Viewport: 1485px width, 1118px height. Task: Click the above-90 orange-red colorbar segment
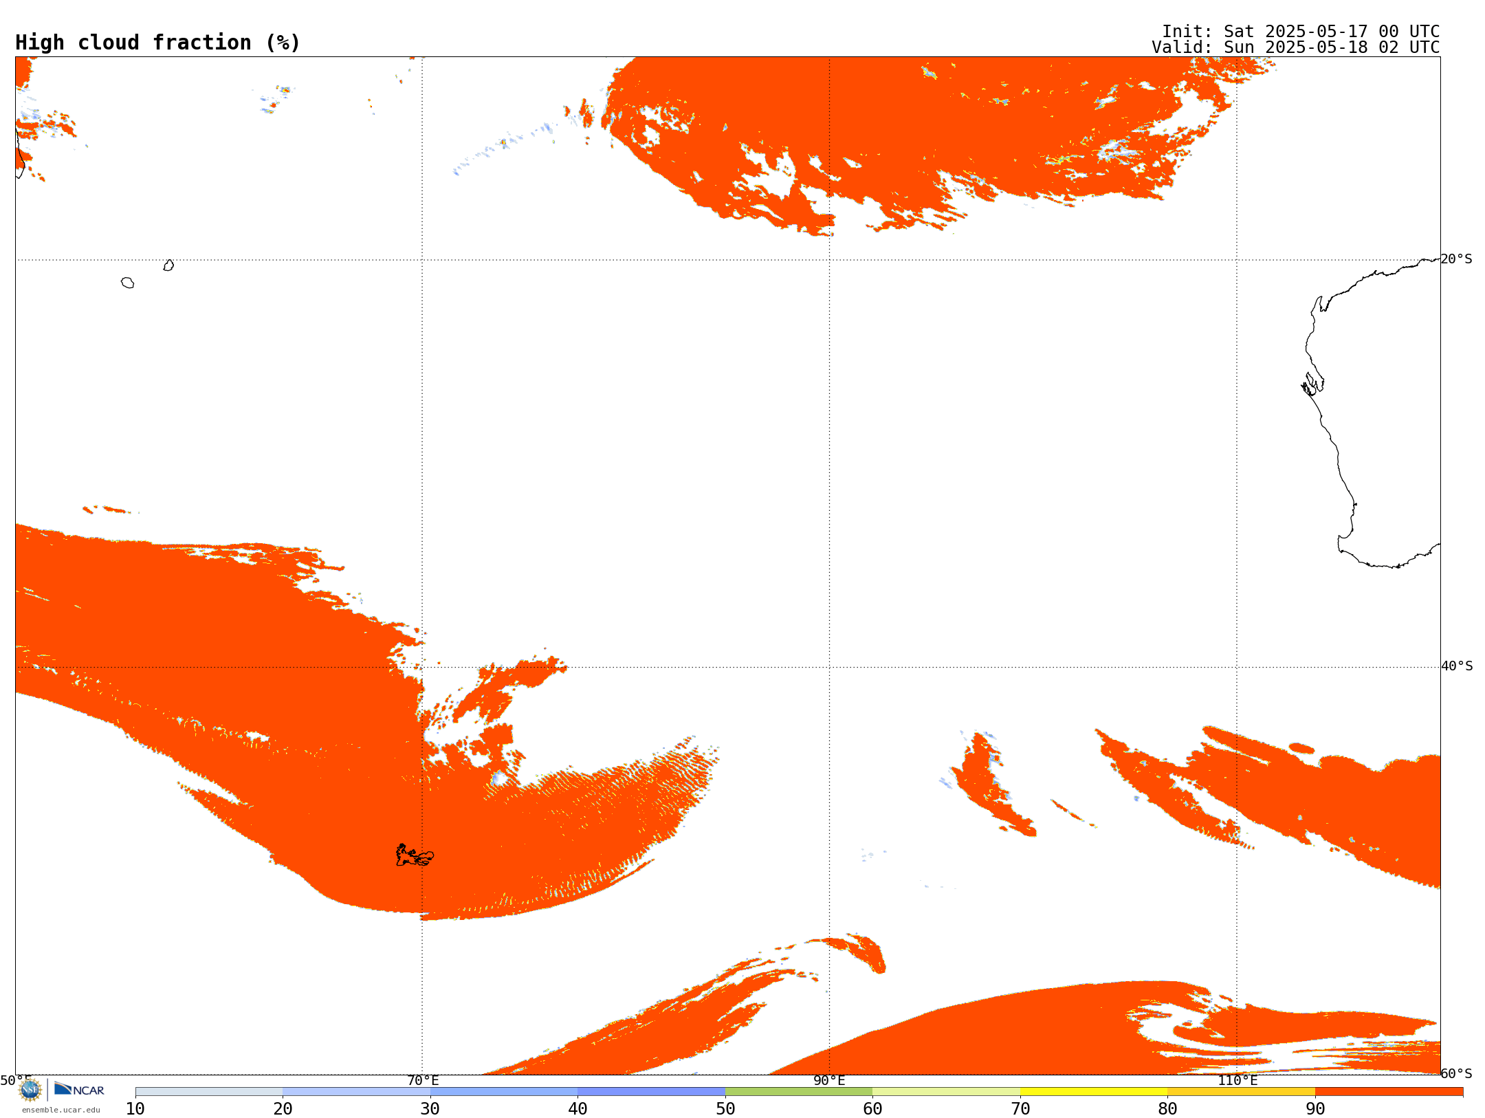tap(1389, 1092)
